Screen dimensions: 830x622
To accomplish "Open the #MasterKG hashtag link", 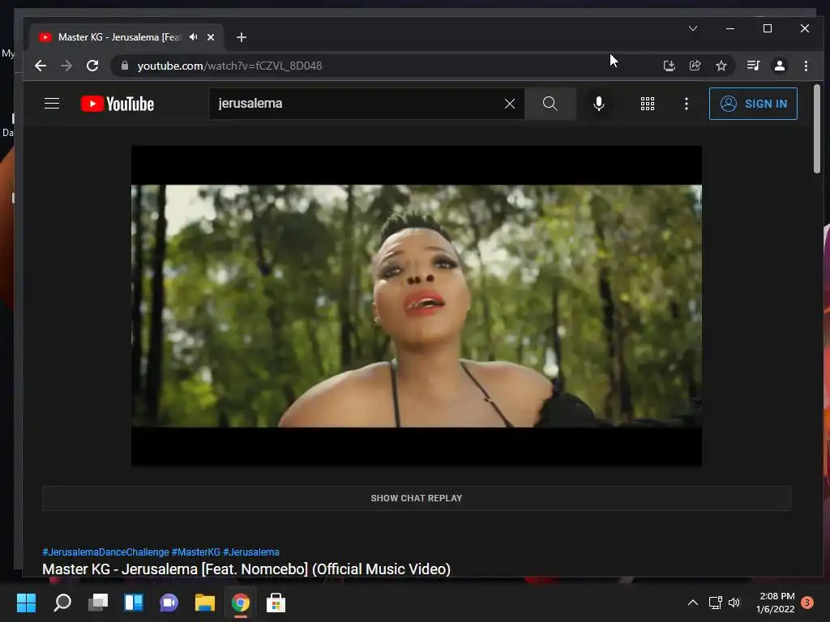I will [196, 552].
